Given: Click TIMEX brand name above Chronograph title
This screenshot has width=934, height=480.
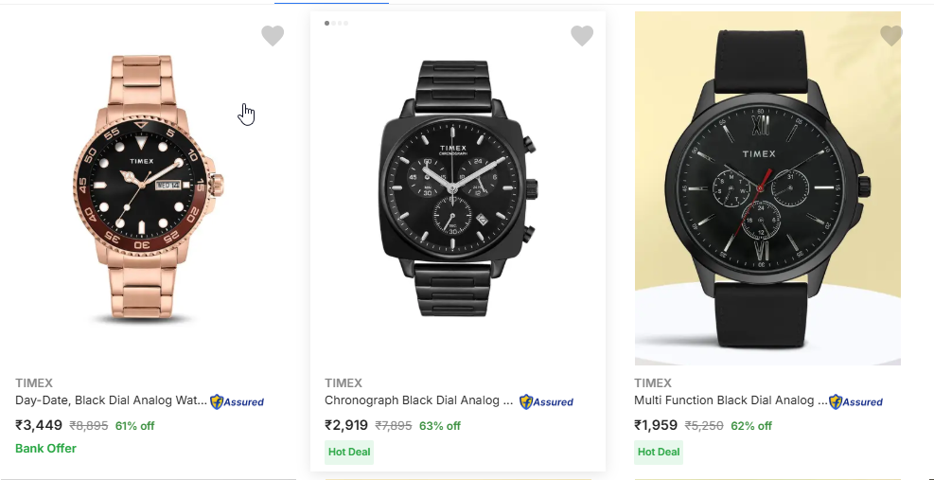Looking at the screenshot, I should coord(344,383).
